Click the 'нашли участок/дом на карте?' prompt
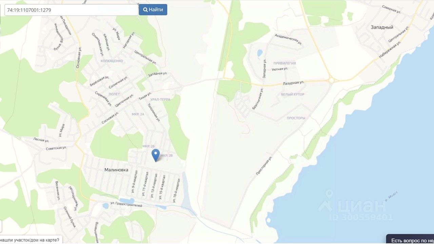This screenshot has height=244, width=434. (31, 240)
